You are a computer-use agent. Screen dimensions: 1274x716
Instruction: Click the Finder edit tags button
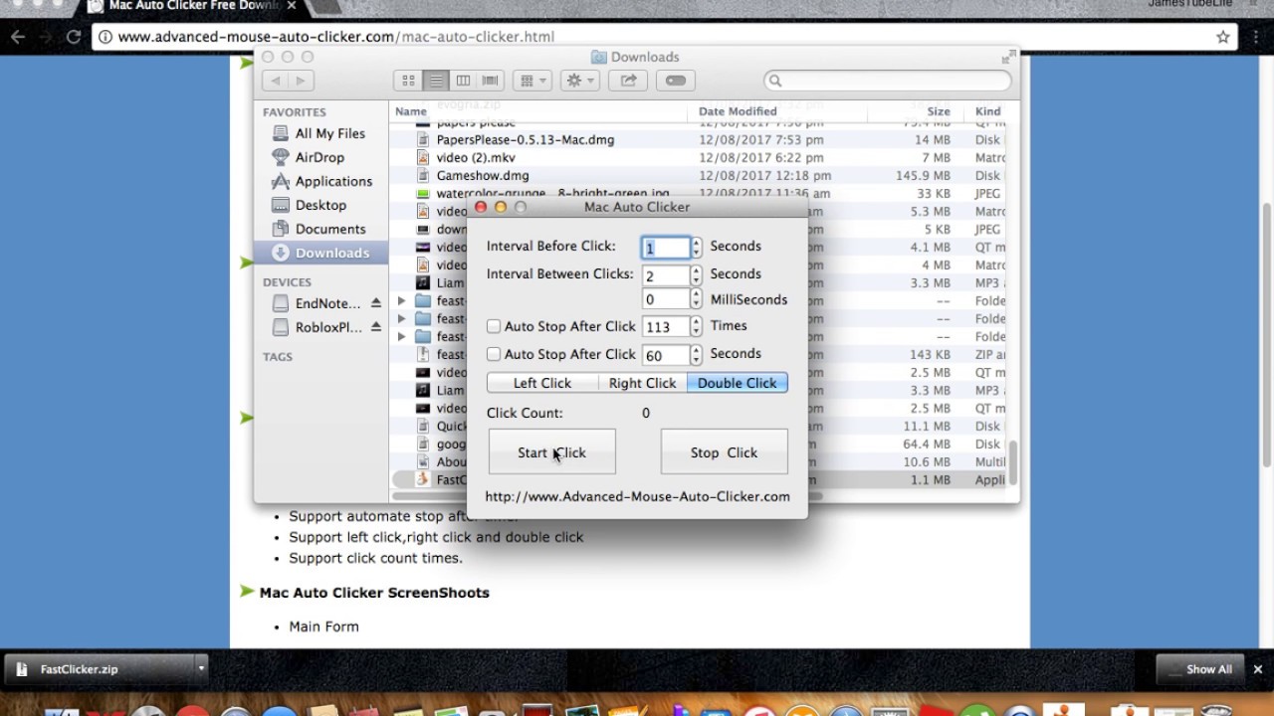click(x=676, y=81)
